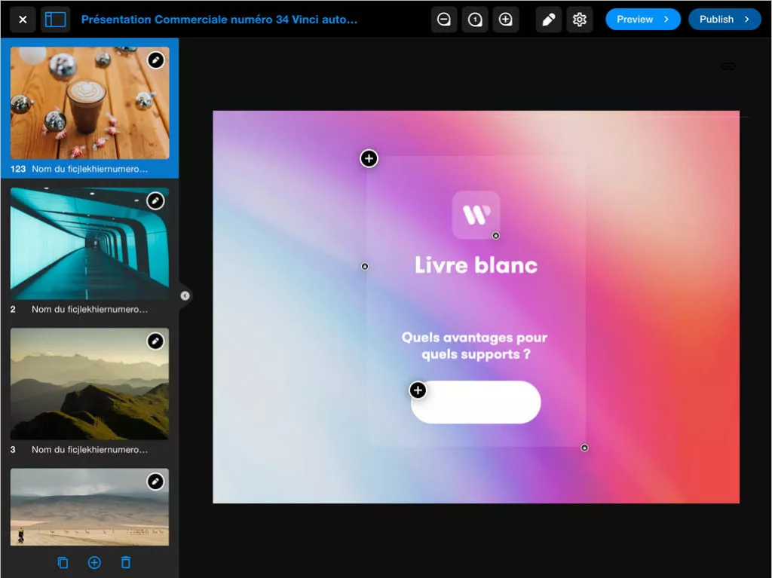The image size is (772, 578).
Task: Click slide 3 file name label
Action: (x=90, y=449)
